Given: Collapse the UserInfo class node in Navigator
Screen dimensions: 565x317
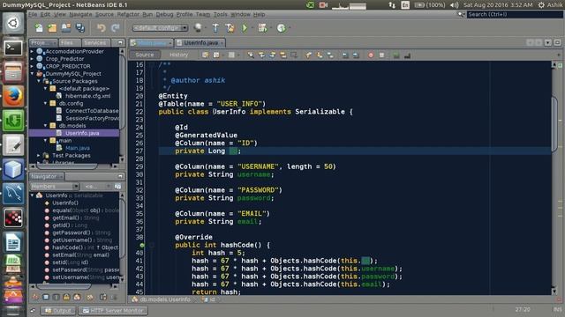Looking at the screenshot, I should click(32, 195).
